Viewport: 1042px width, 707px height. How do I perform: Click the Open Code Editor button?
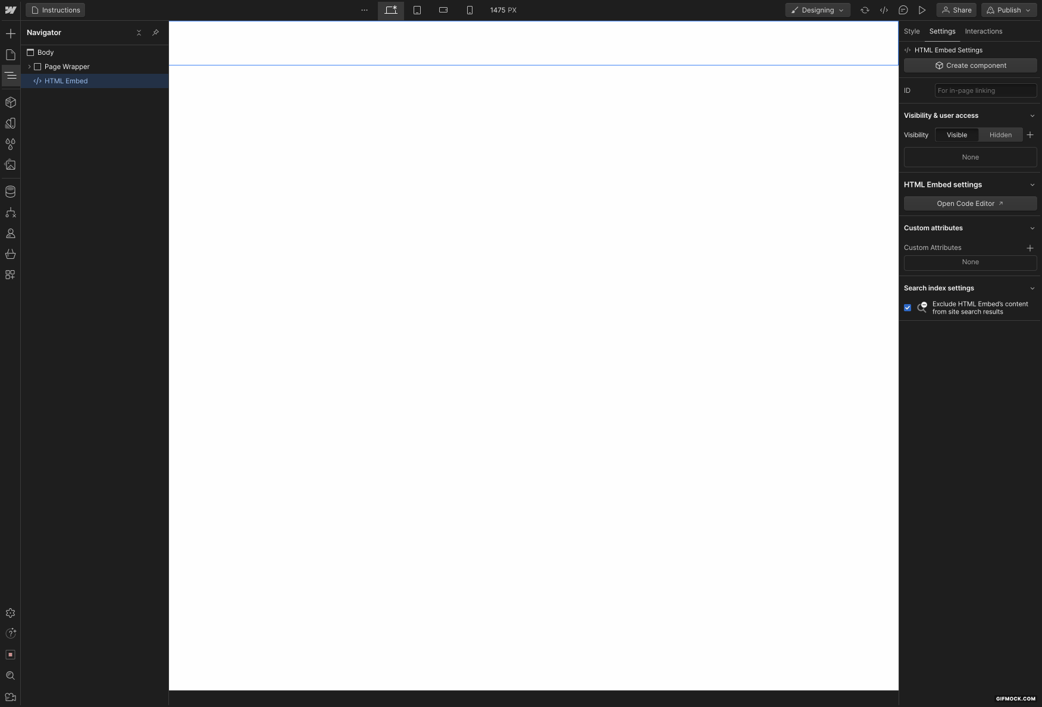point(970,204)
